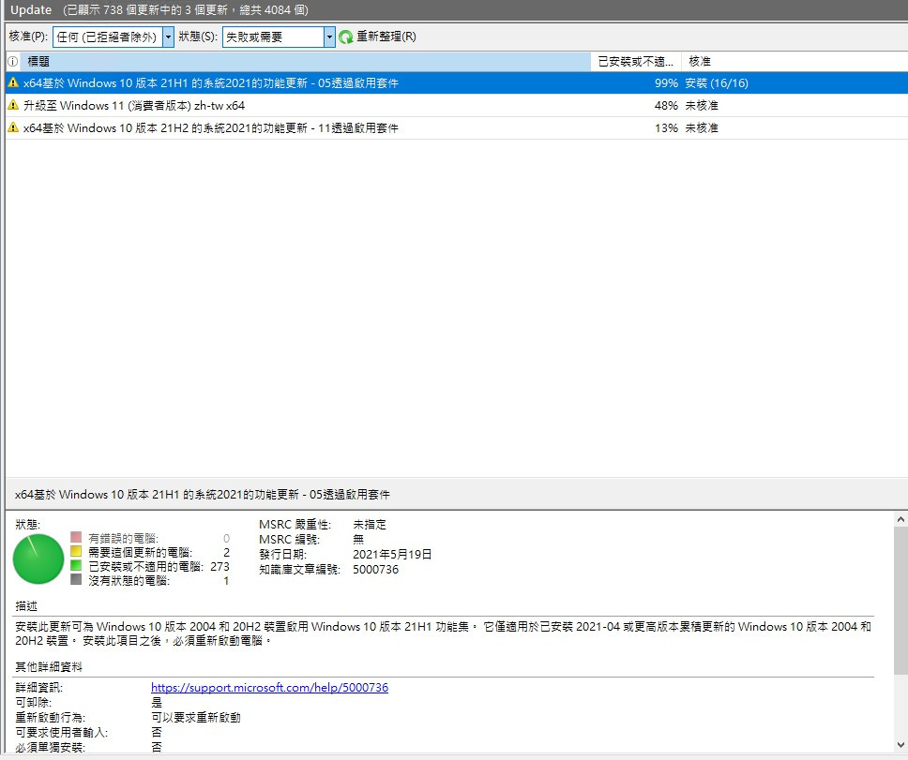Click the 重新啟動行為 value 可以要求重新啟動
Viewport: 908px width, 760px height.
[195, 717]
